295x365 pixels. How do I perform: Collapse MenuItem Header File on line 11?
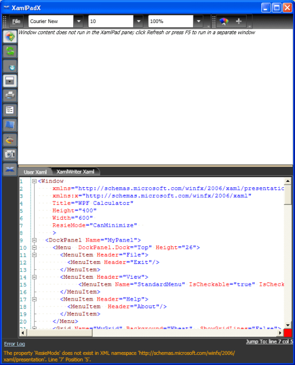click(x=34, y=255)
